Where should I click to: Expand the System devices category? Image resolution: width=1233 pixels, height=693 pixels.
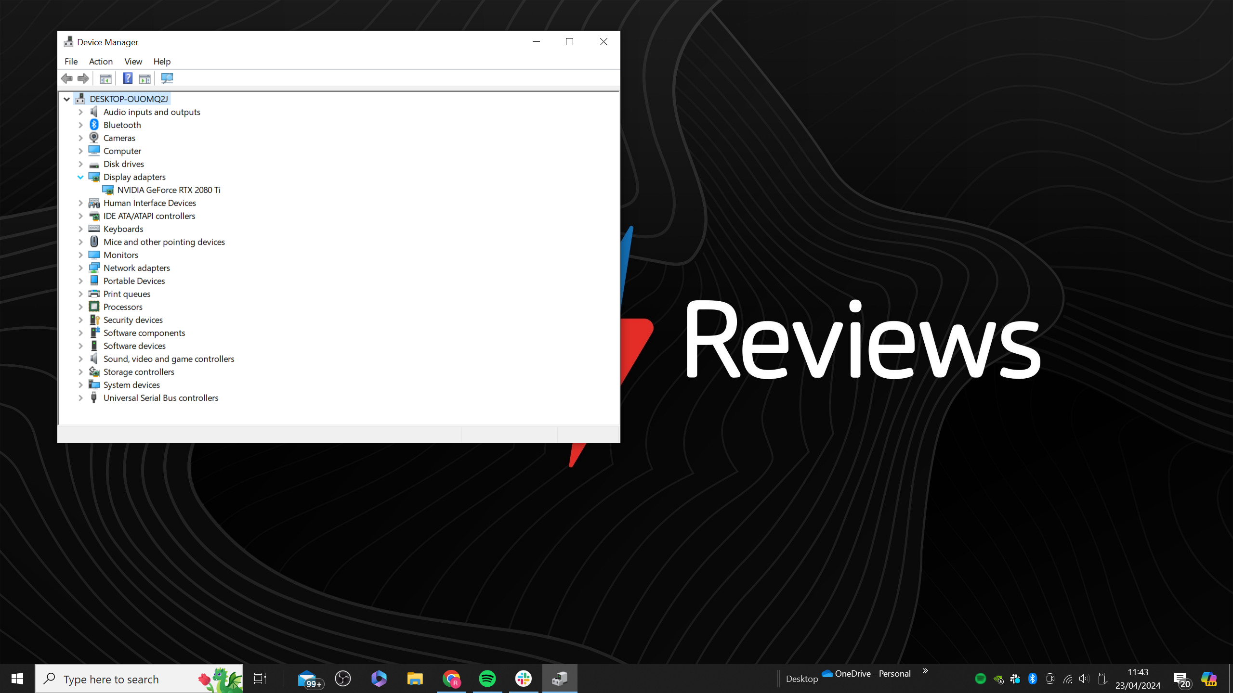80,385
